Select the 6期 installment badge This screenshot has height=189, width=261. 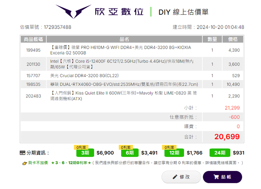pyautogui.click(x=130, y=153)
